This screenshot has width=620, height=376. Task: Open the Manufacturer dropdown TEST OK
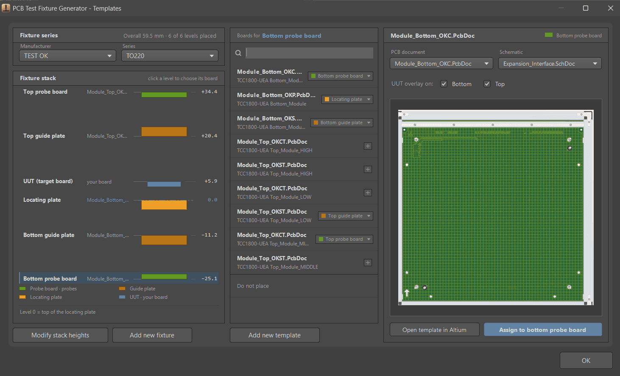67,56
